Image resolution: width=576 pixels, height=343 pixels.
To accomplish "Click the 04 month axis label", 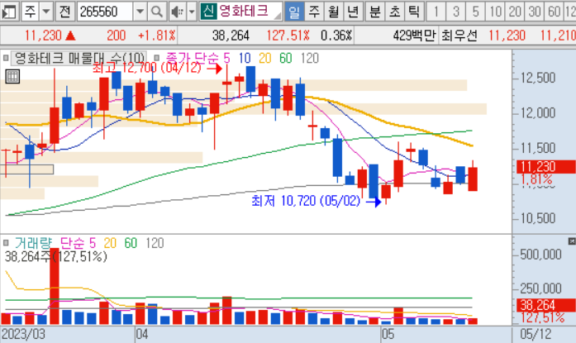I will 142,334.
